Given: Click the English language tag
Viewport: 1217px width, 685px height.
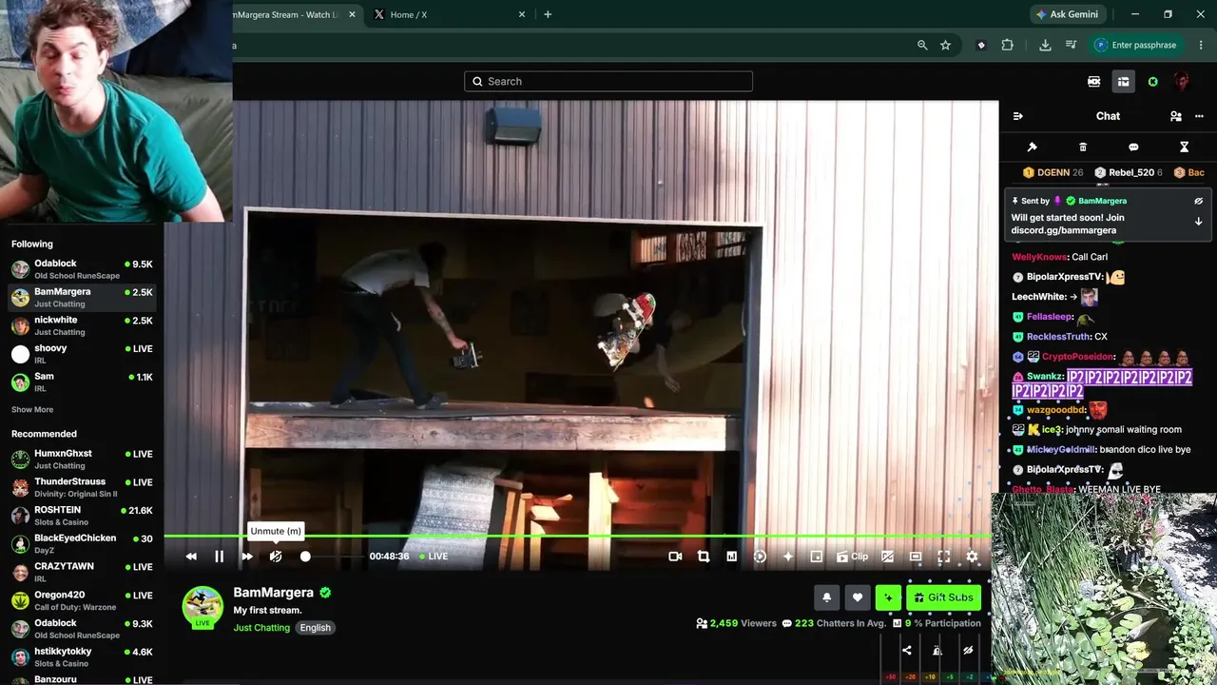Looking at the screenshot, I should coord(316,628).
